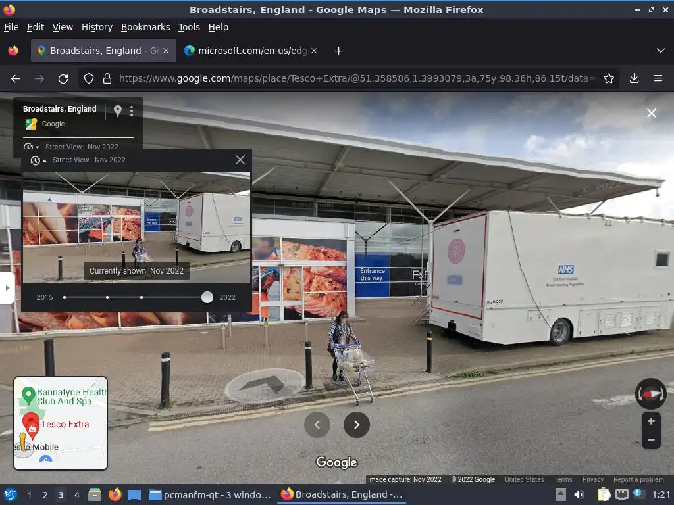The width and height of the screenshot is (674, 505).
Task: Open the View menu
Action: pyautogui.click(x=63, y=27)
